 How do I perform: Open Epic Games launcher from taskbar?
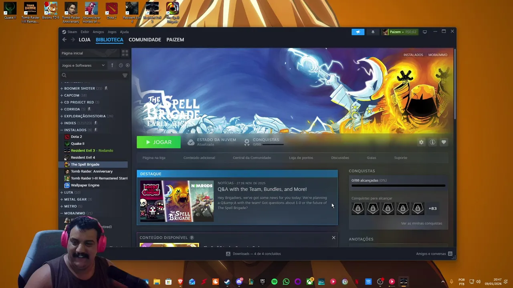tap(263, 282)
